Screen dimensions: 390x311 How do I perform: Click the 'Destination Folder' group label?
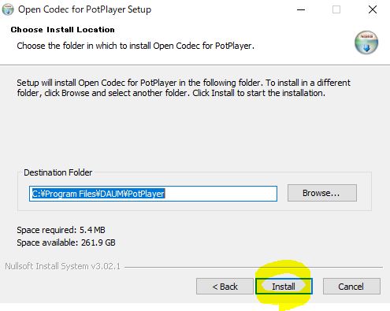click(58, 172)
